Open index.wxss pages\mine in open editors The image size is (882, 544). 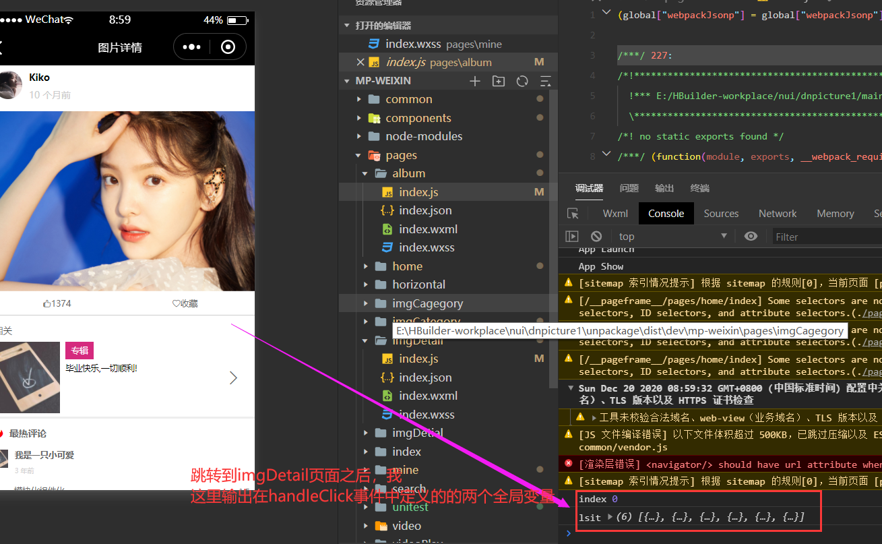(x=443, y=44)
